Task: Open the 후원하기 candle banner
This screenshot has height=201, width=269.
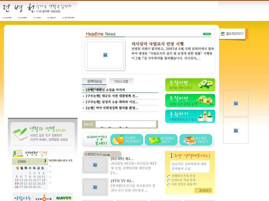Action: tap(190, 116)
